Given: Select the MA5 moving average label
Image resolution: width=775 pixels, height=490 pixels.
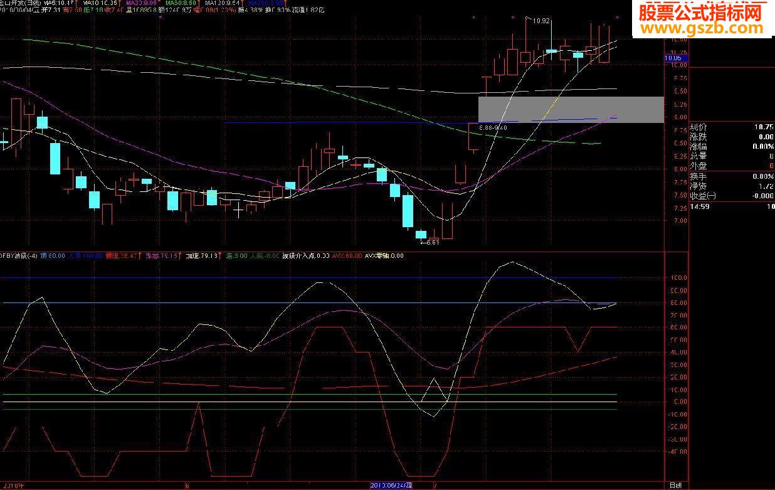Looking at the screenshot, I should 58,3.
